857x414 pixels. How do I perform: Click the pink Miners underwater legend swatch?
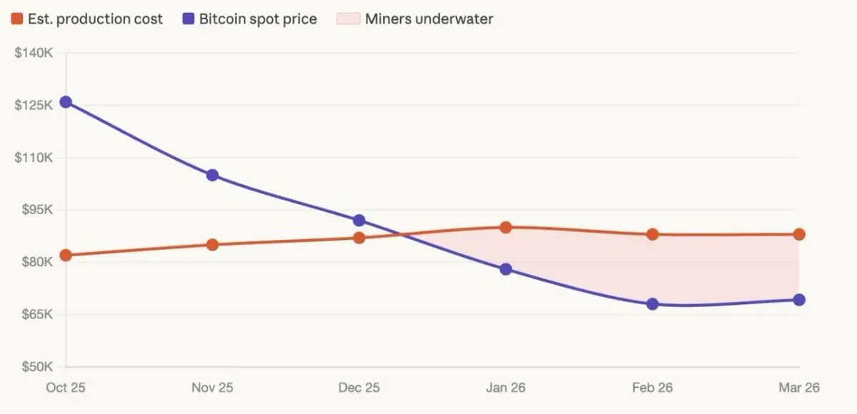tap(350, 19)
